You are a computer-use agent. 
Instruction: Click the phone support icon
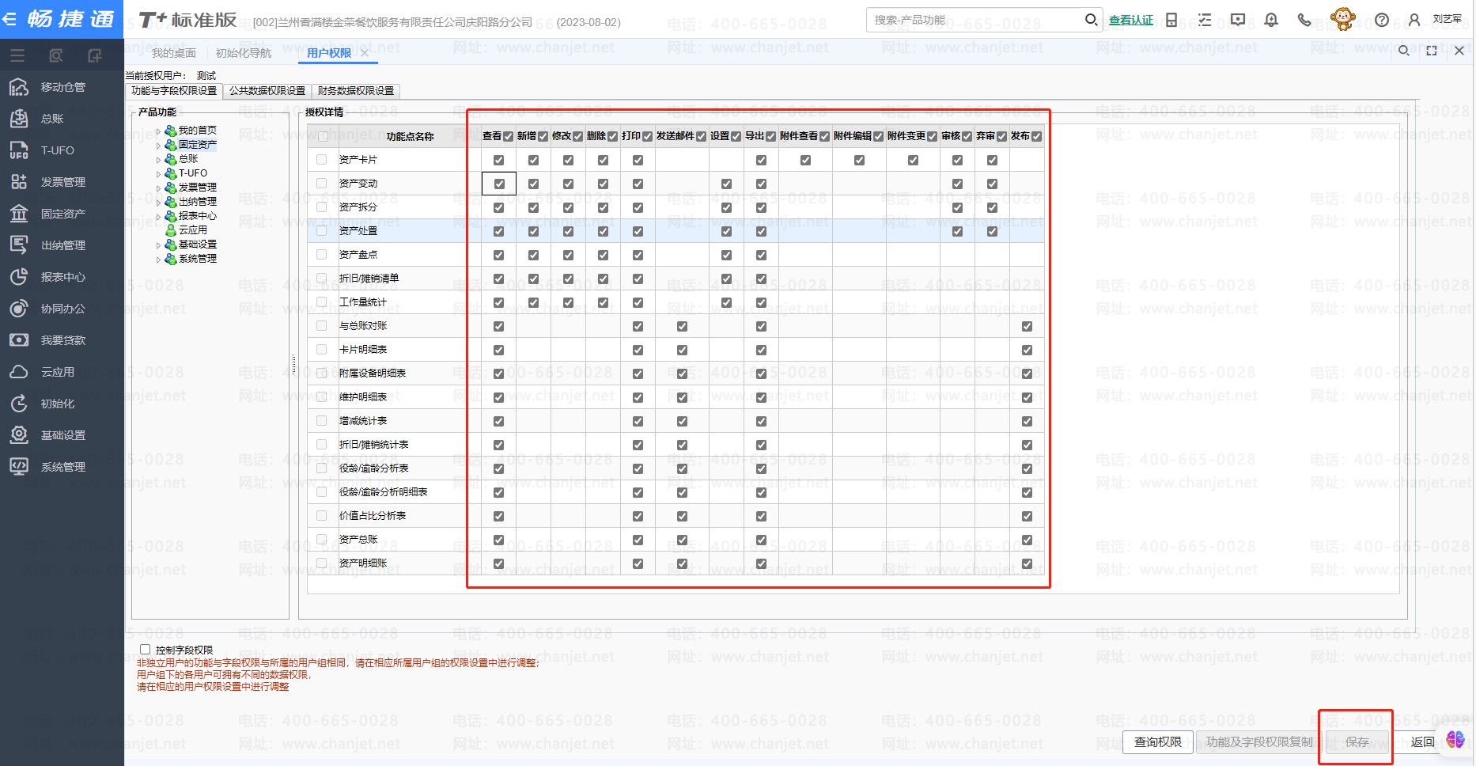[1304, 20]
